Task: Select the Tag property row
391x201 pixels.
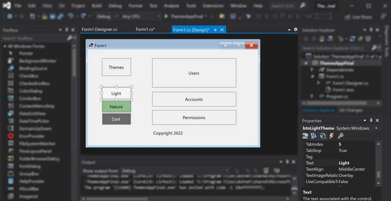Action: (338, 156)
